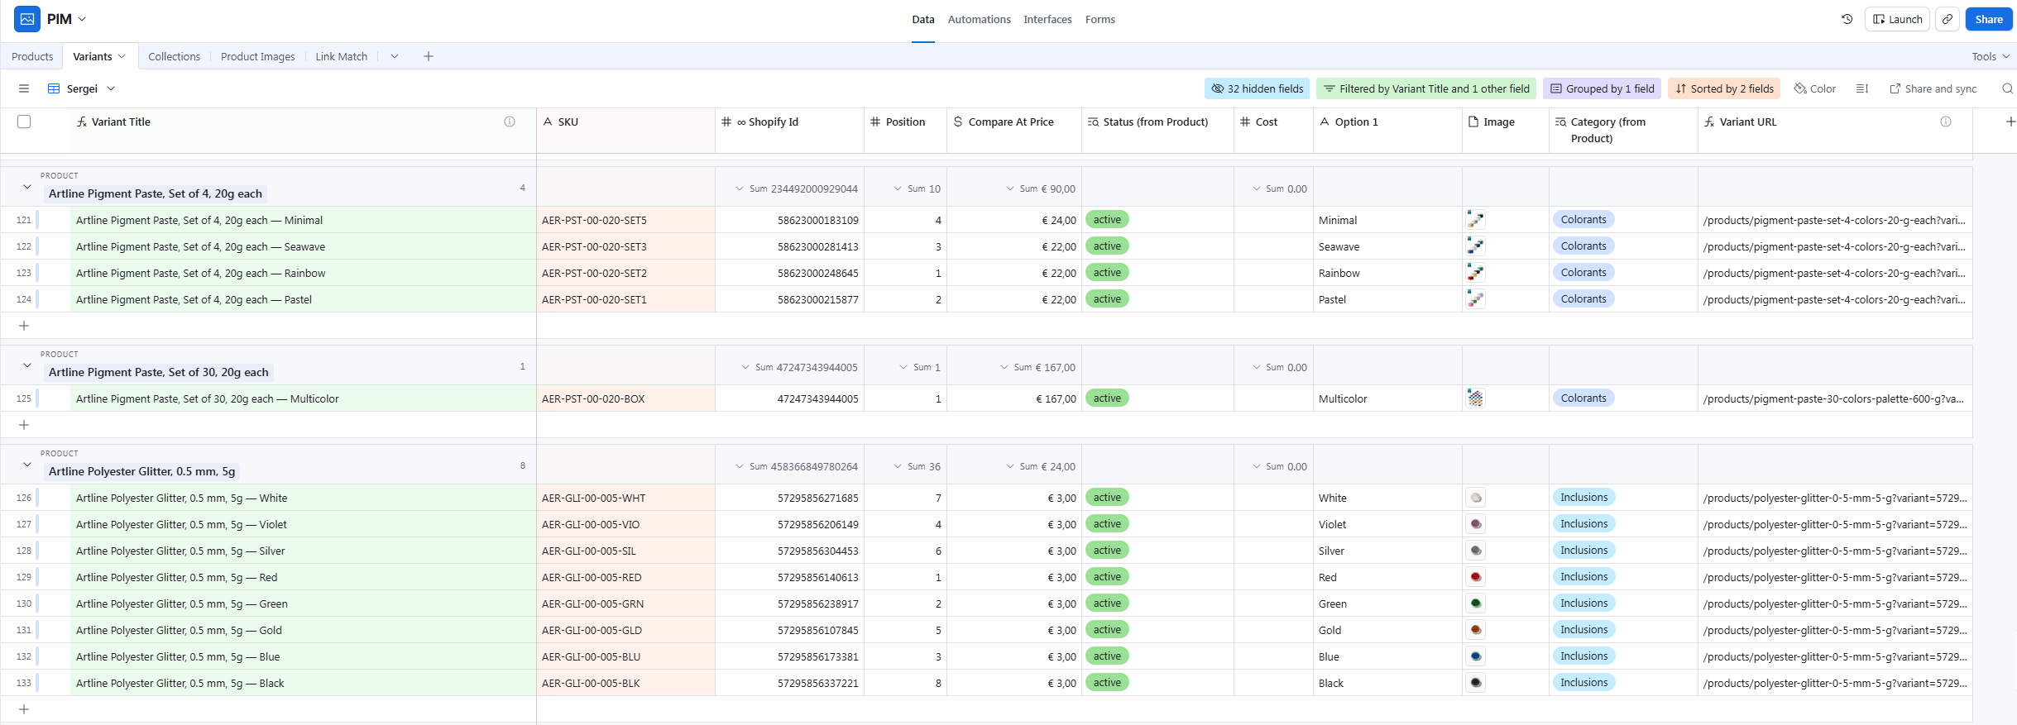The image size is (2017, 725).
Task: Click the Option 1 column header
Action: click(x=1387, y=130)
